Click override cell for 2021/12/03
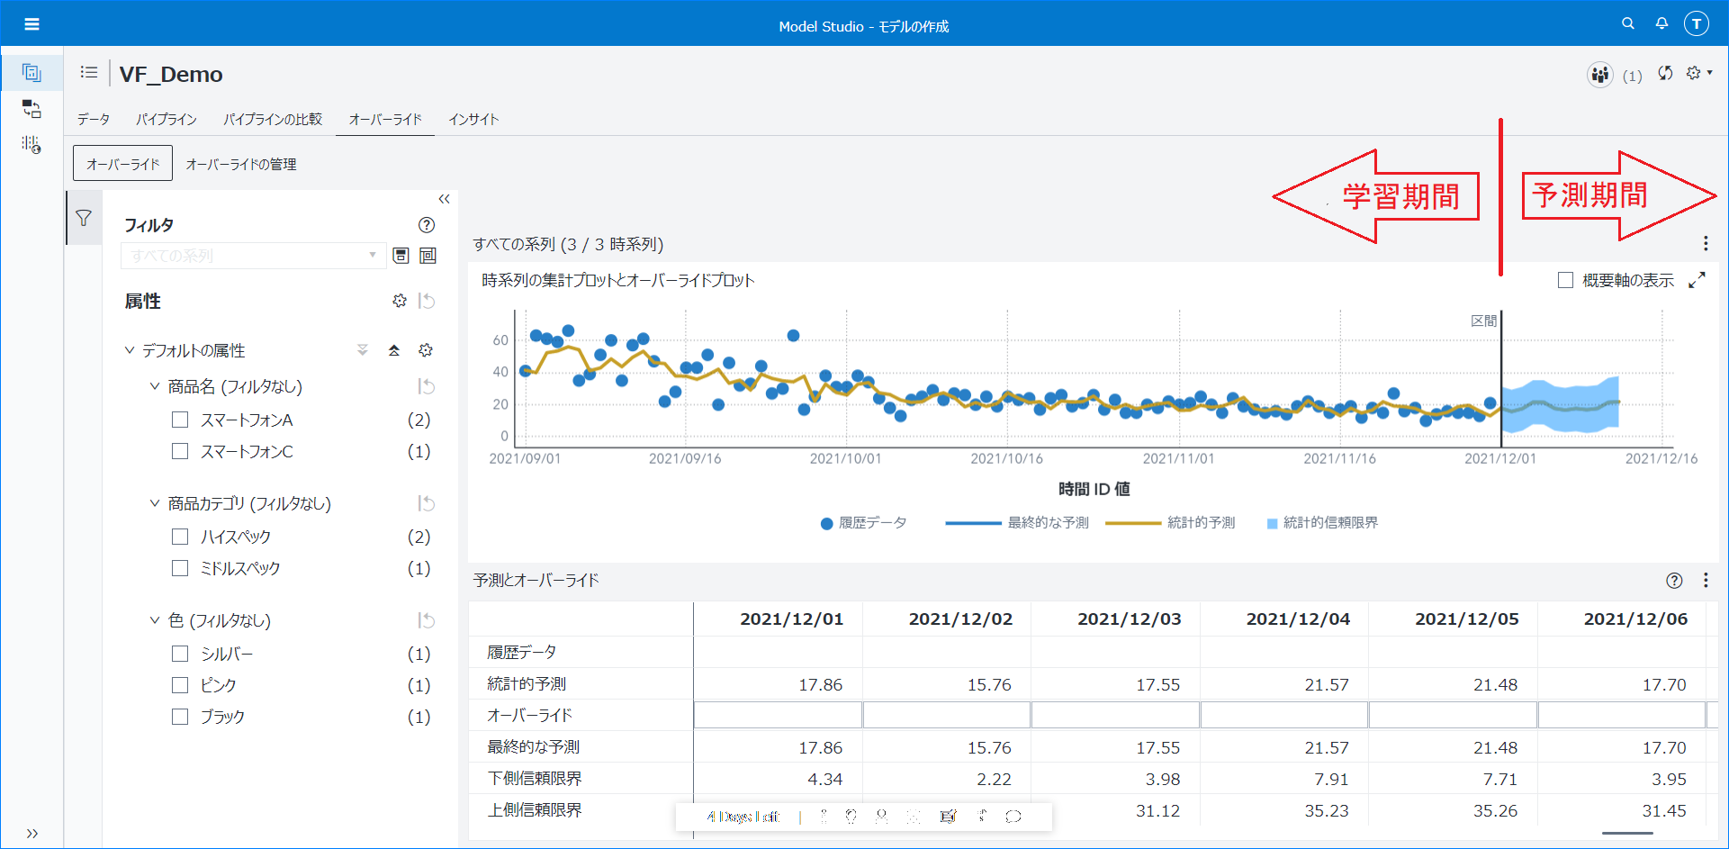This screenshot has height=849, width=1729. [1115, 715]
